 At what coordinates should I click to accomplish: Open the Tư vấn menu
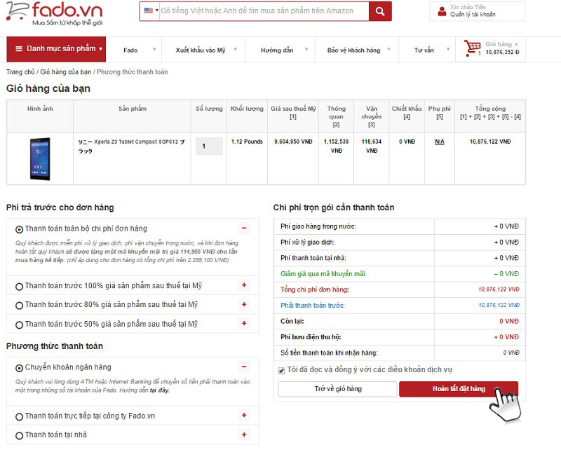424,50
